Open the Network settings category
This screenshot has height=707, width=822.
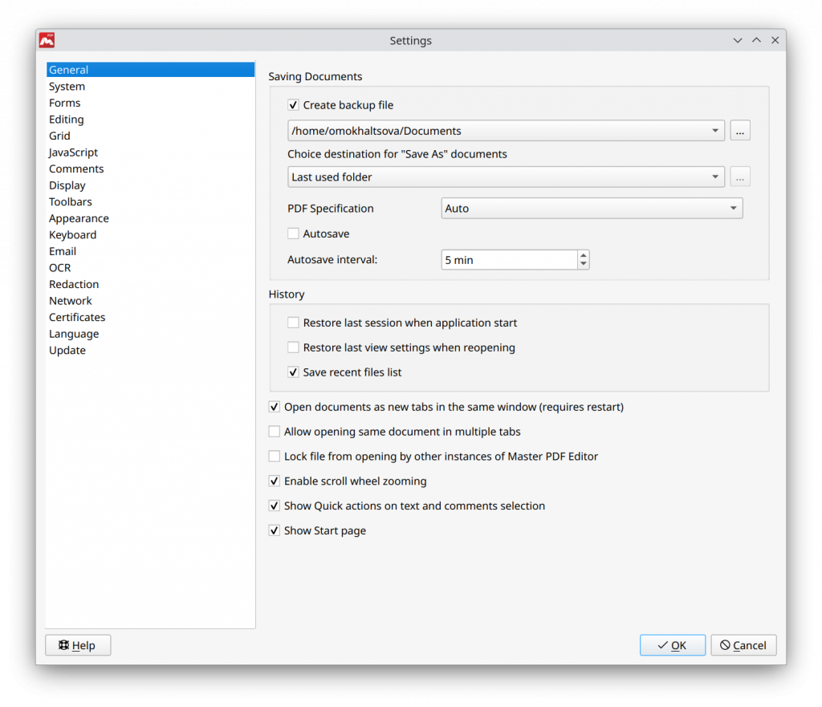click(150, 301)
